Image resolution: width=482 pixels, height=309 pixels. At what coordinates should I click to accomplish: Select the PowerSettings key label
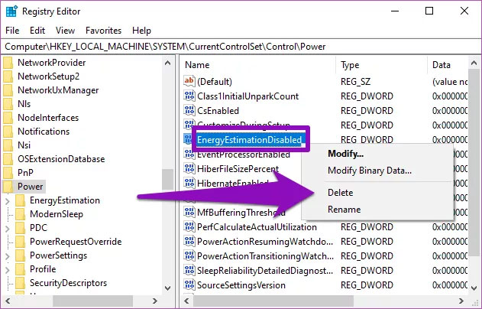(x=58, y=255)
